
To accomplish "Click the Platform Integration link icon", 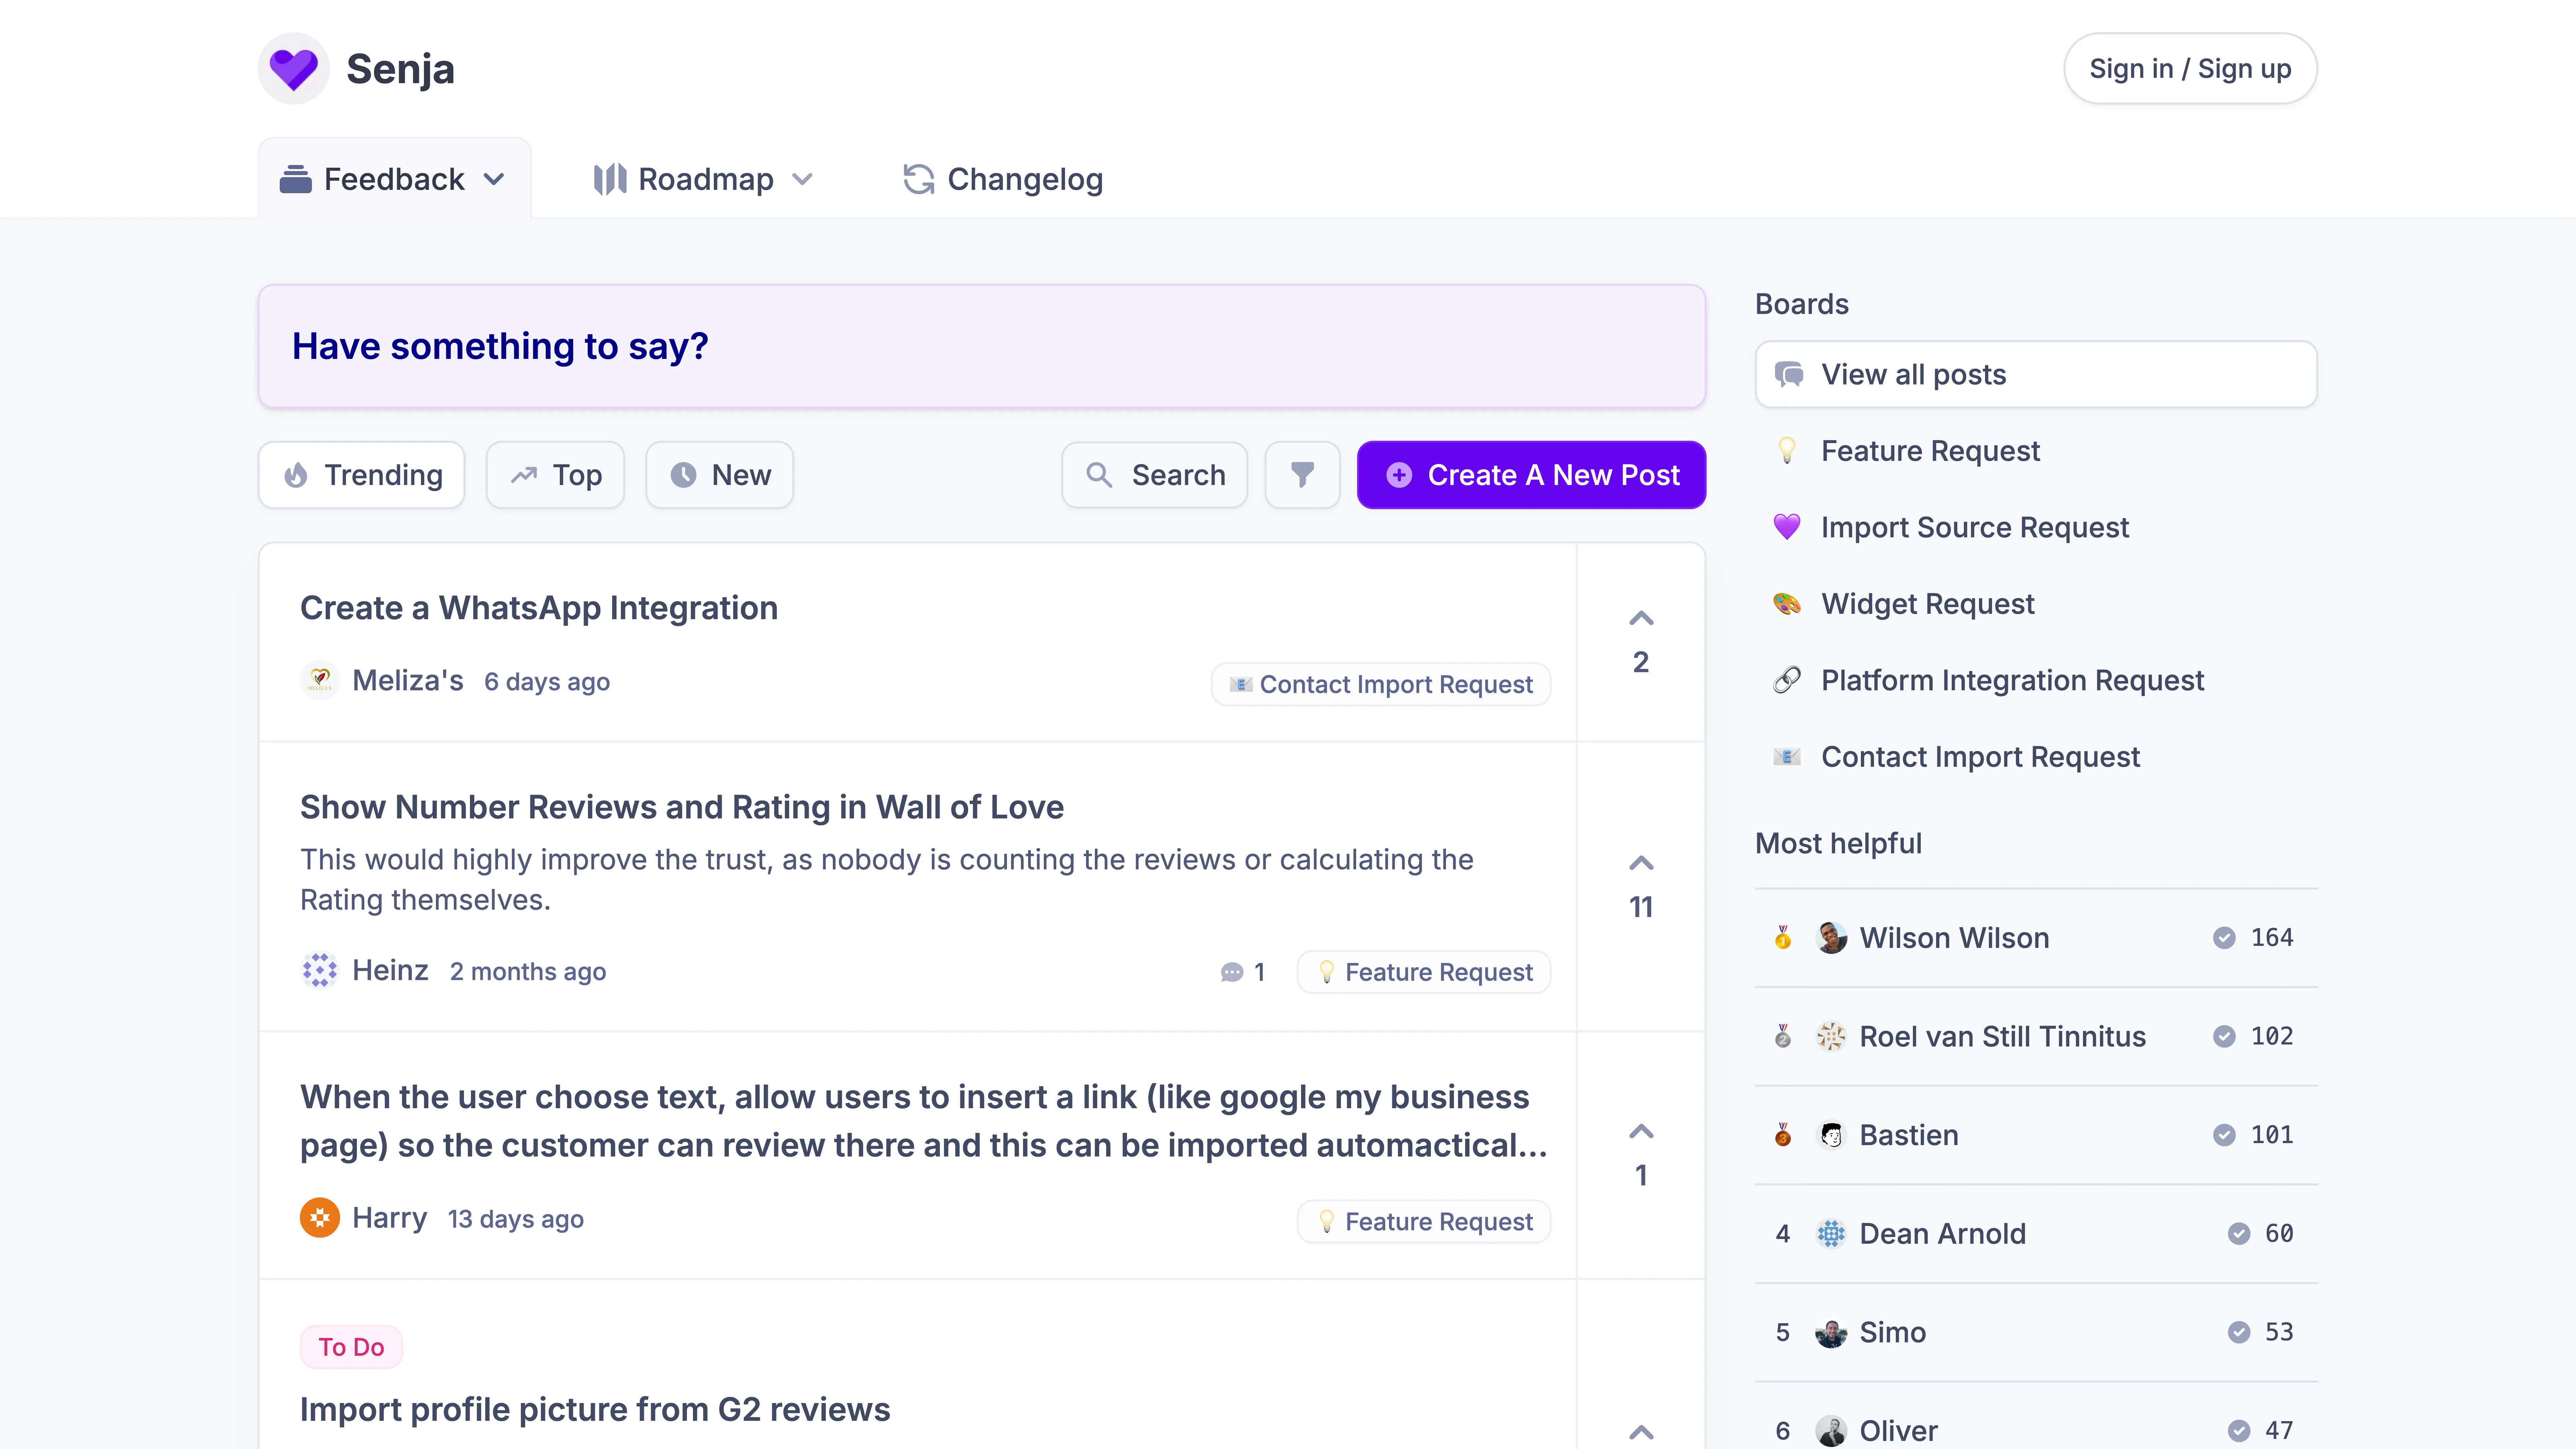I will coord(1787,680).
